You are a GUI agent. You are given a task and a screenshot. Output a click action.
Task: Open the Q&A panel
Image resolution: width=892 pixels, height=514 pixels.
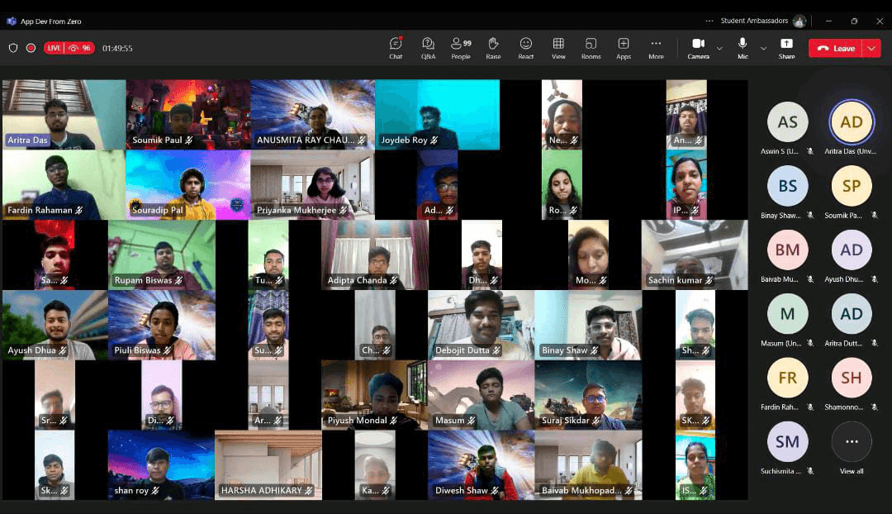coord(429,48)
